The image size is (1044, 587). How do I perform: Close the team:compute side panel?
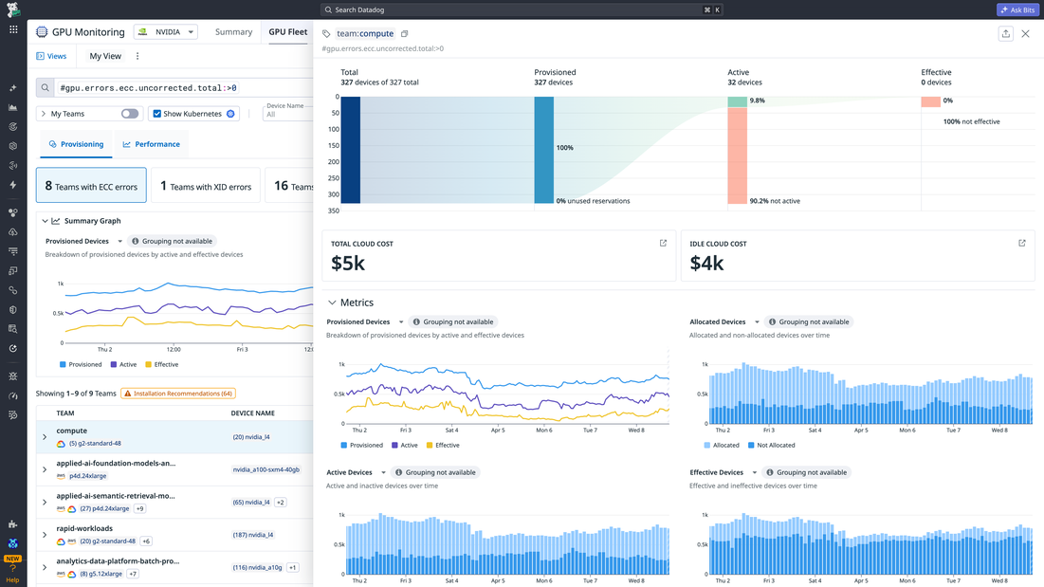coord(1025,34)
